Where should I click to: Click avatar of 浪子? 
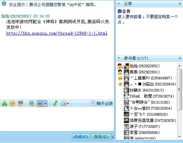(126, 127)
